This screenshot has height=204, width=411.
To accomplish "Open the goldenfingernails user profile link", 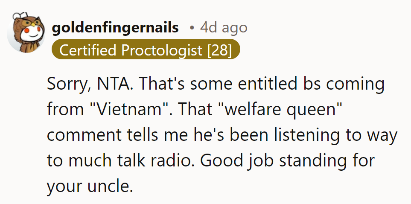I will pos(115,28).
